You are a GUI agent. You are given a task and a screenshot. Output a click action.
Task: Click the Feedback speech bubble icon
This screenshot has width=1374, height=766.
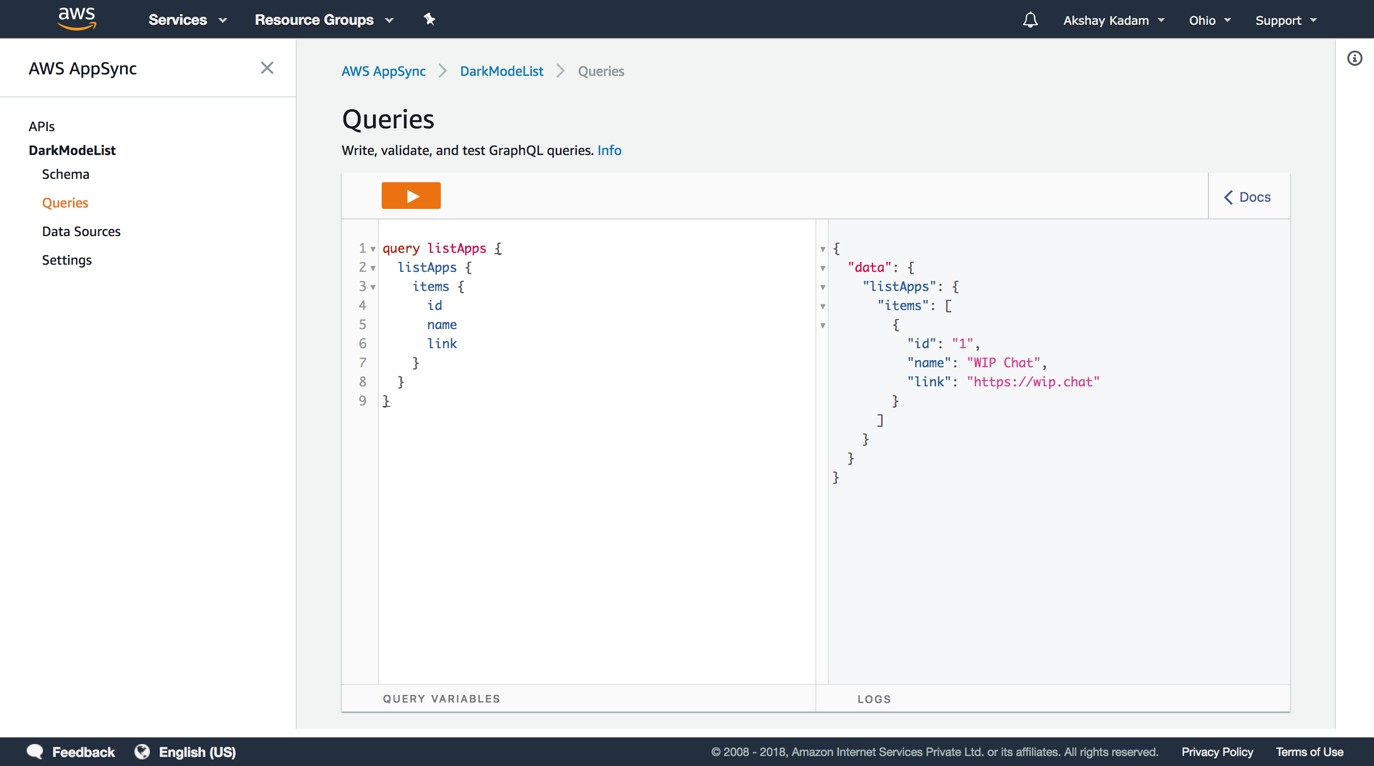[x=35, y=751]
